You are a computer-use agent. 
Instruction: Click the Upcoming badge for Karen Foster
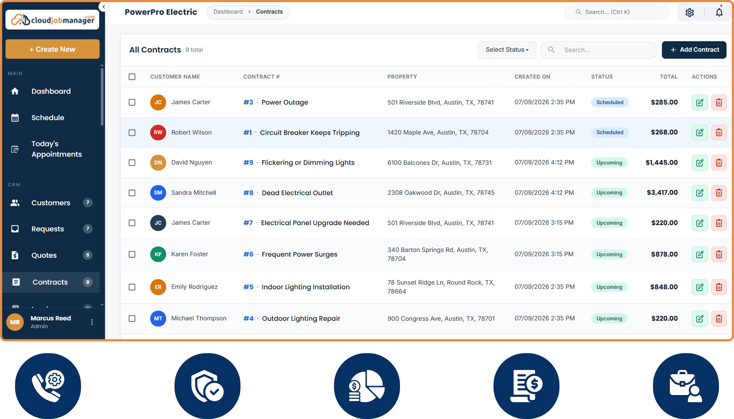[x=609, y=254]
